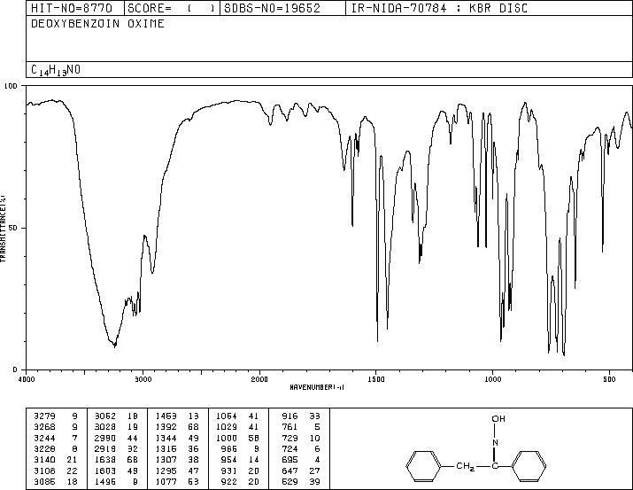This screenshot has width=633, height=490.
Task: Click the 500 tick label on x-axis
Action: click(609, 379)
